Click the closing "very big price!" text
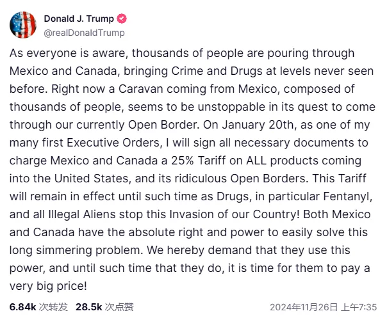The image size is (387, 318). pos(48,286)
